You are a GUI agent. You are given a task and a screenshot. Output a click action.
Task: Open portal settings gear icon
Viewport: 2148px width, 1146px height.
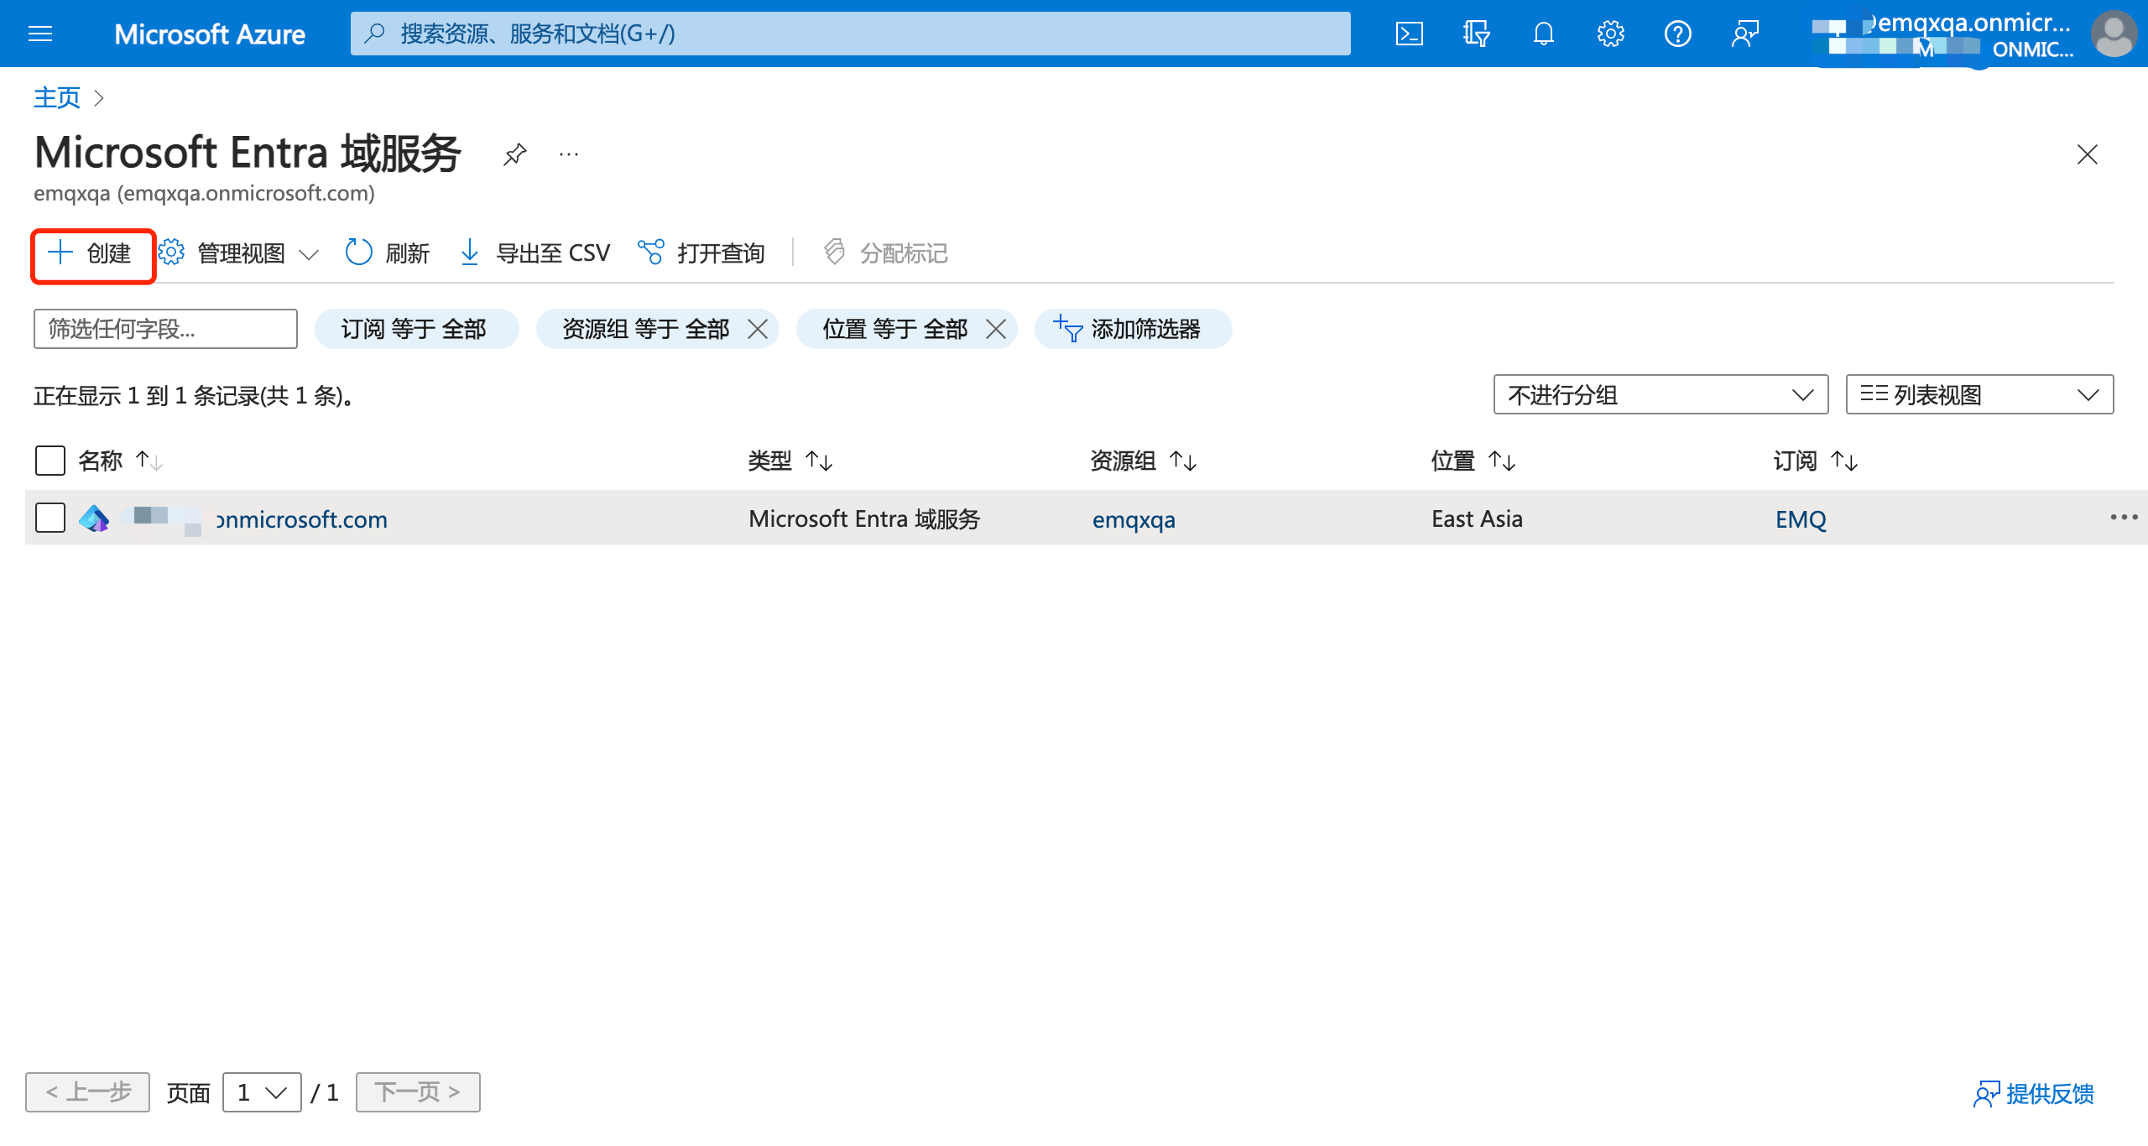point(1609,34)
